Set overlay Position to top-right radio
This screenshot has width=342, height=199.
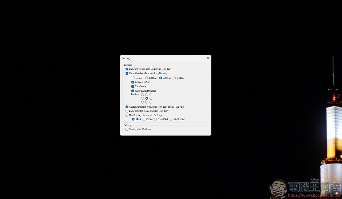[151, 95]
